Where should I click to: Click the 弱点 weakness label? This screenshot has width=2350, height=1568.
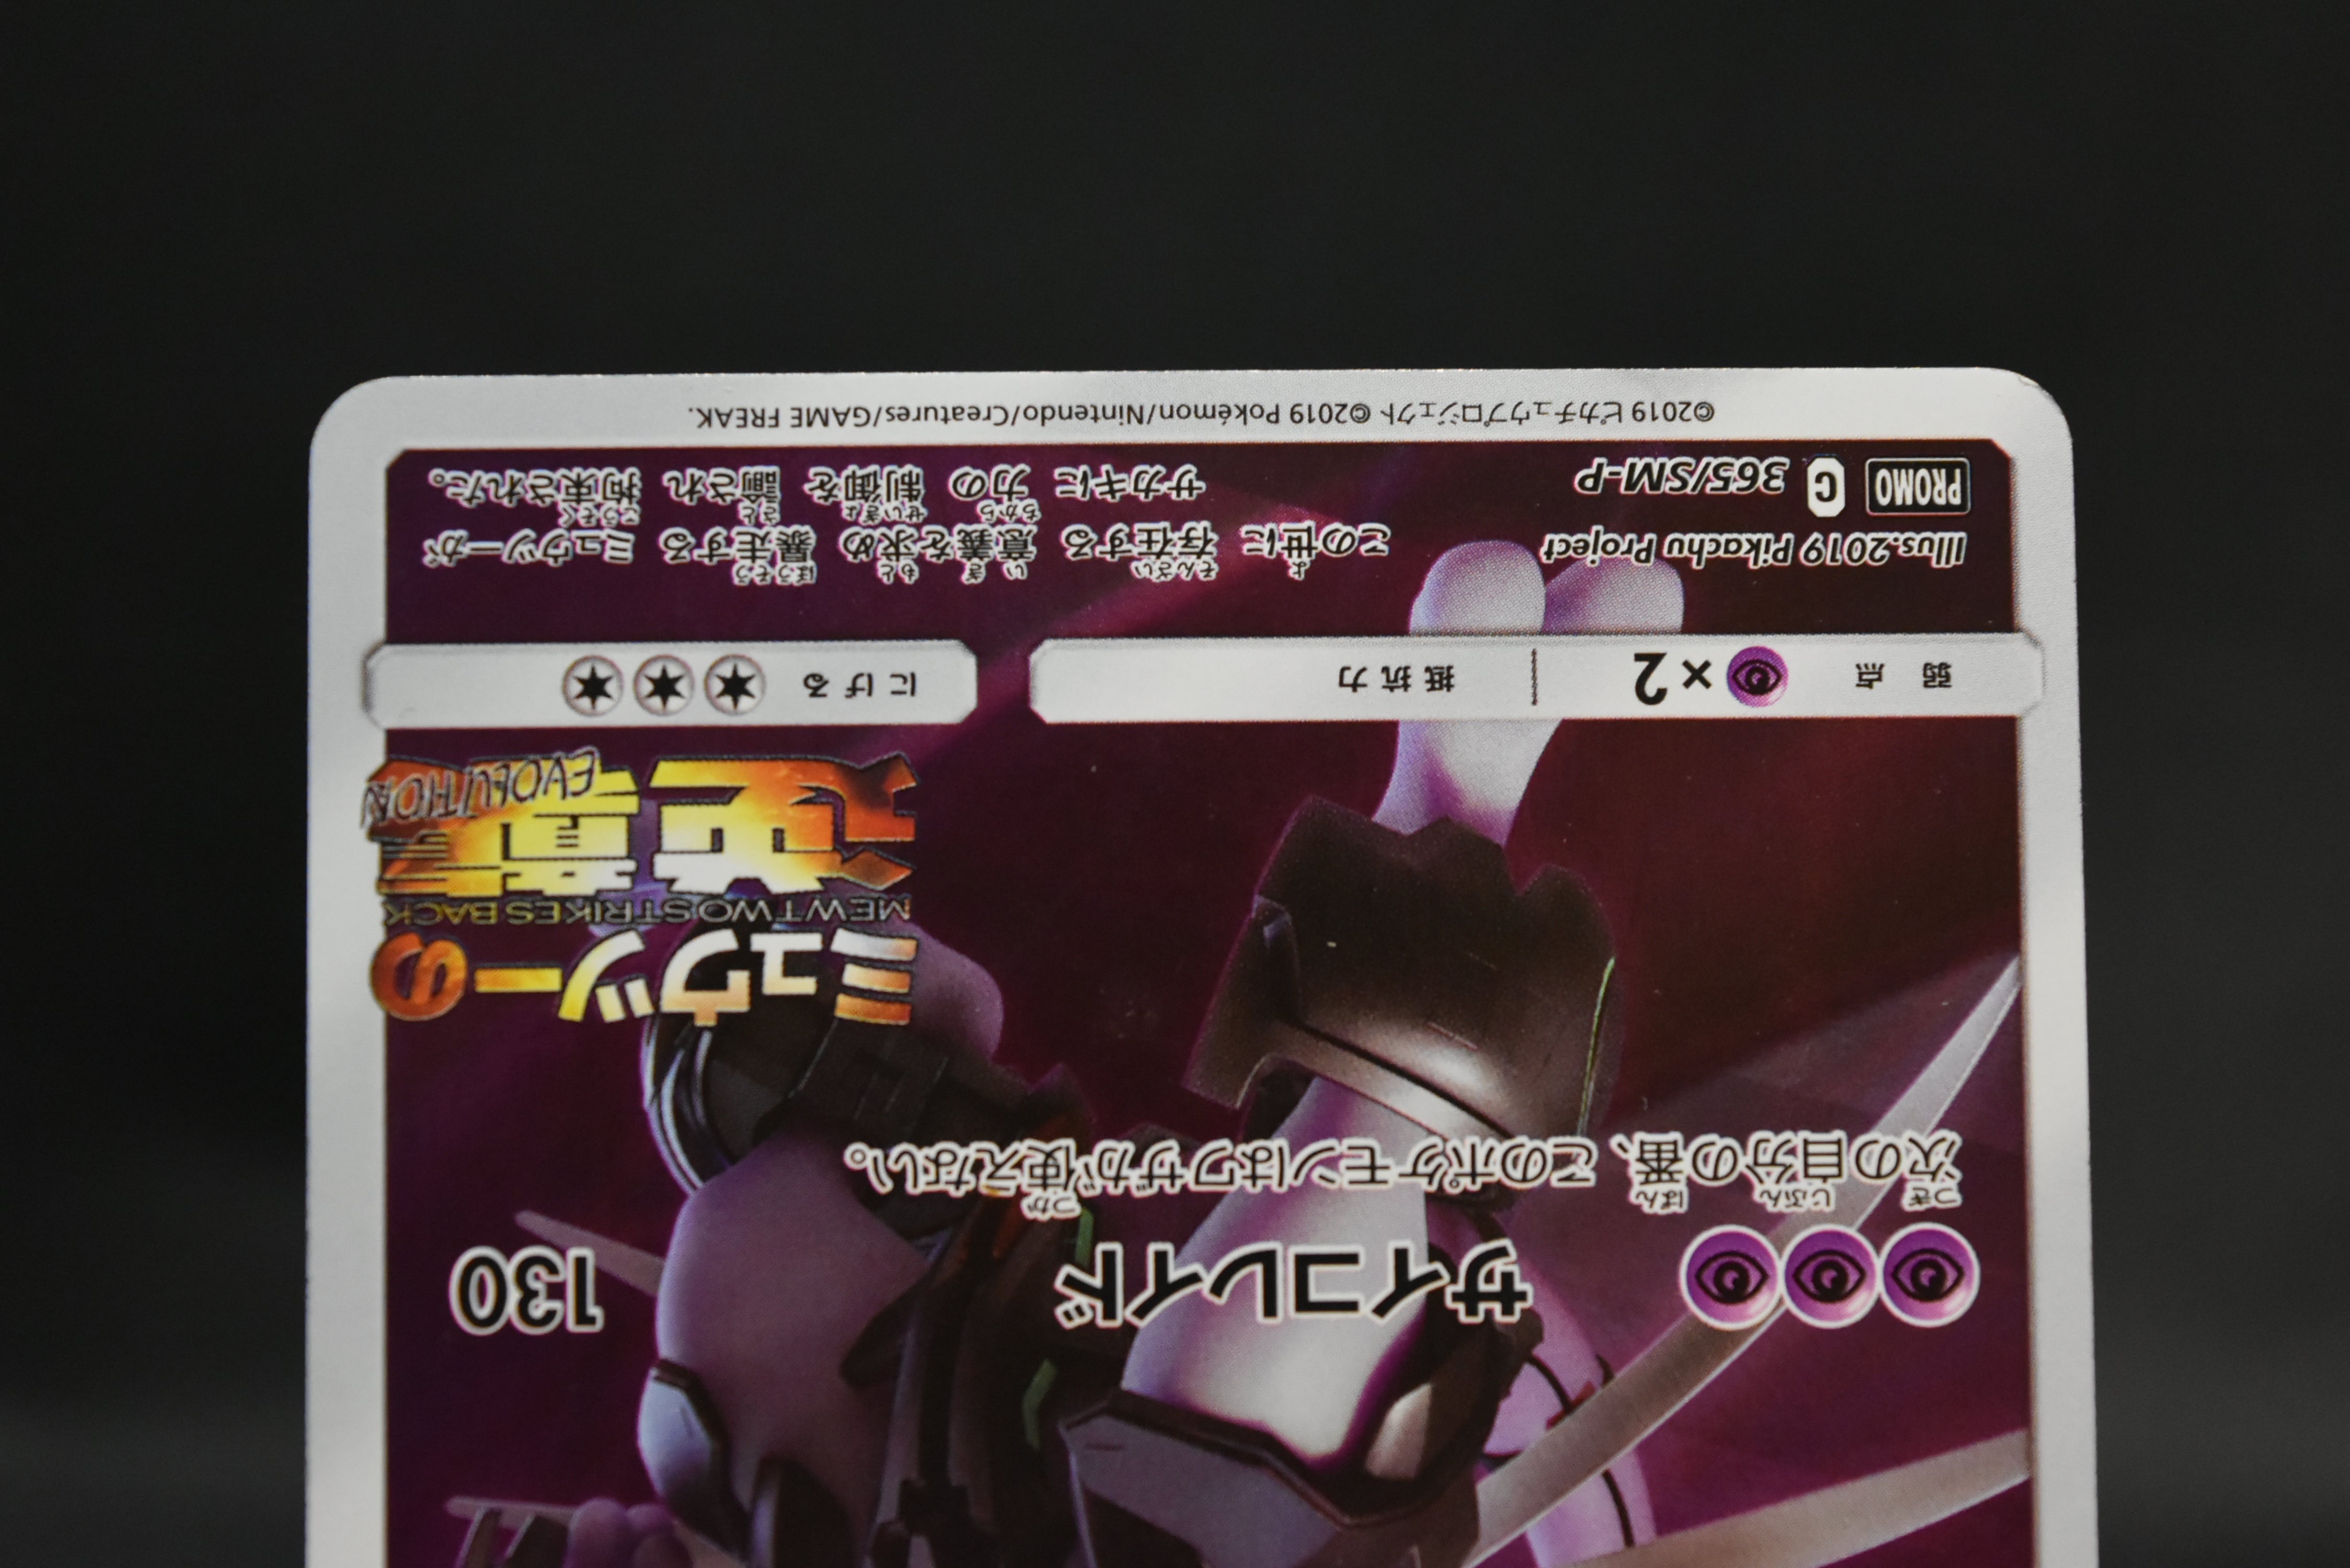(x=1903, y=677)
